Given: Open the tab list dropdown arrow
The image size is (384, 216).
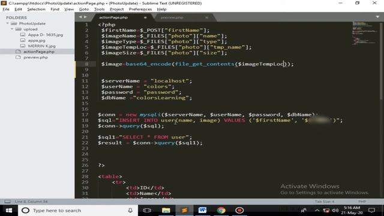Looking at the screenshot, I should click(377, 17).
